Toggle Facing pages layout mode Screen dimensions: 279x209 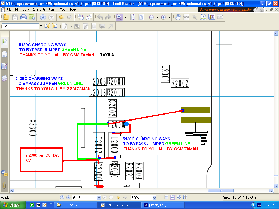[x=179, y=198]
